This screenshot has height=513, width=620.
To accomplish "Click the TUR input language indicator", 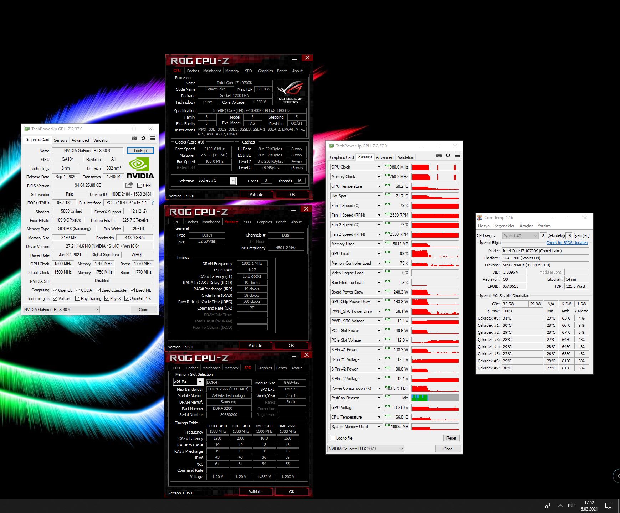I will [x=571, y=506].
